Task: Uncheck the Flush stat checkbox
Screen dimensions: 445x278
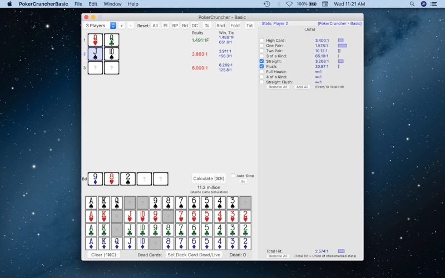Action: click(261, 66)
